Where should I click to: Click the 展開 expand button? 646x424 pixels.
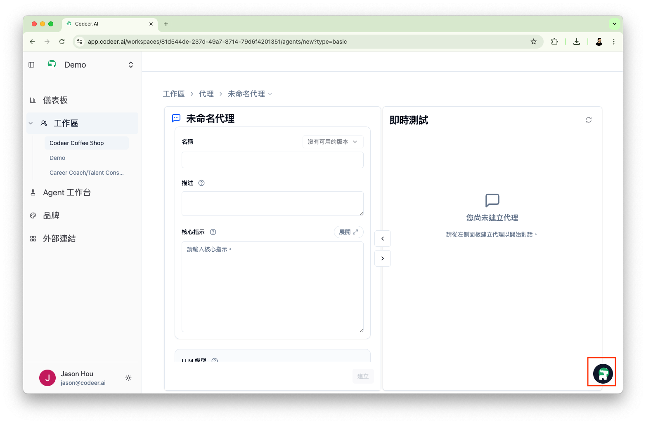click(x=348, y=232)
